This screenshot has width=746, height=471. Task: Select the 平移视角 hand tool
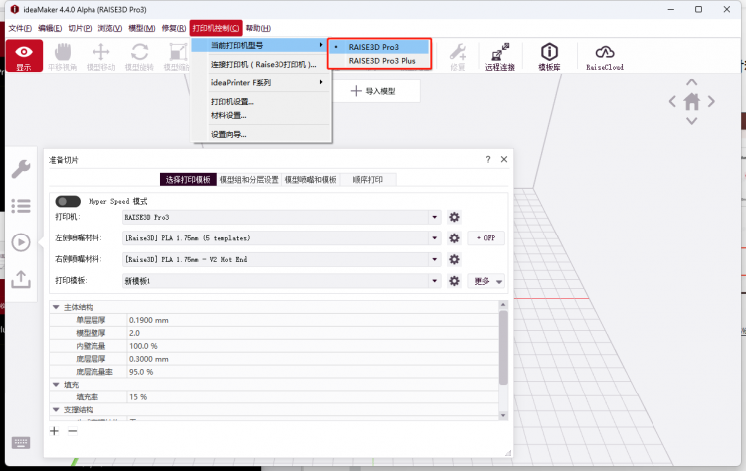[x=63, y=57]
